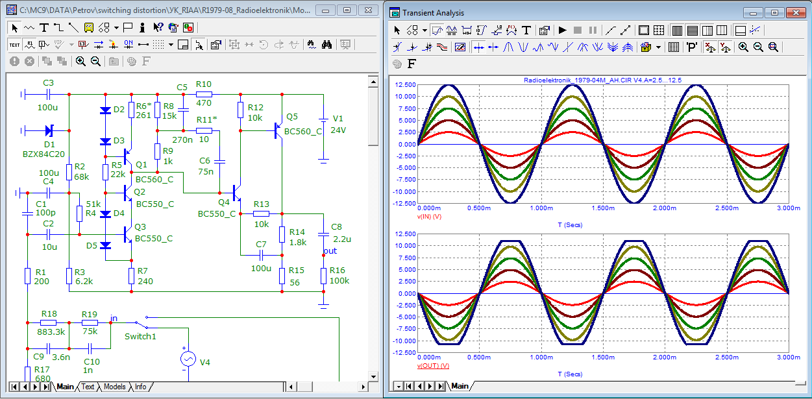This screenshot has height=399, width=812.
Task: Click schematic vertical scrollbar down arrow
Action: (373, 376)
